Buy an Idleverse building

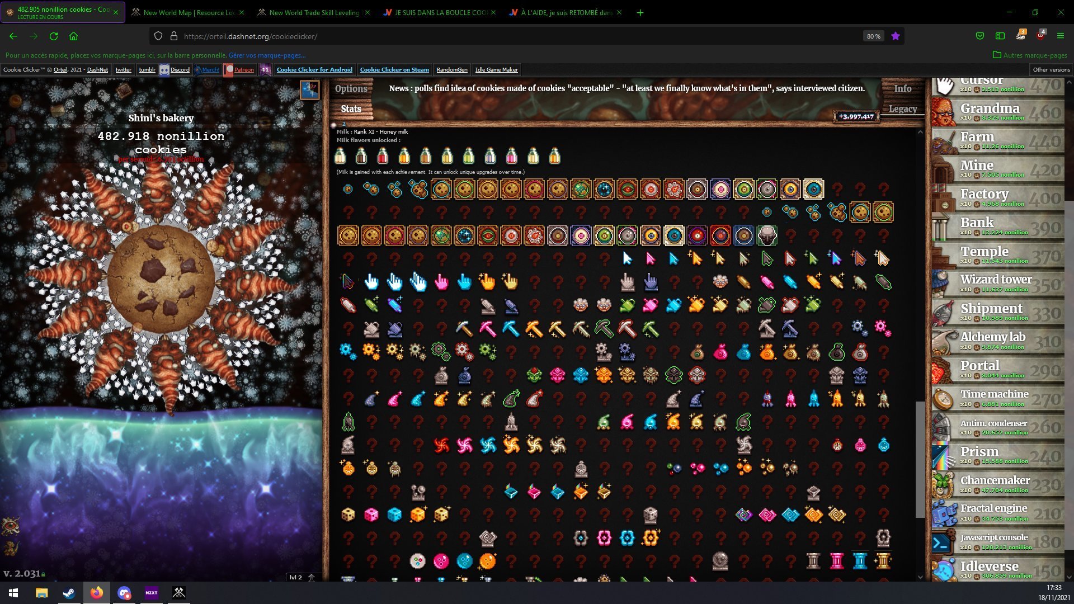[x=998, y=569]
